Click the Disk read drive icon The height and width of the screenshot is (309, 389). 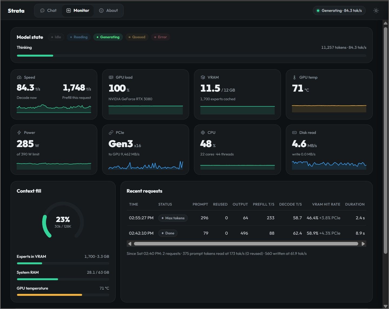[x=294, y=133]
